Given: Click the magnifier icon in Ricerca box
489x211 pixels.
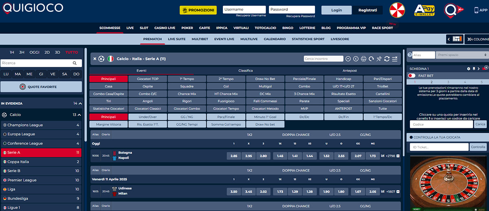Looking at the screenshot, I should 75,63.
